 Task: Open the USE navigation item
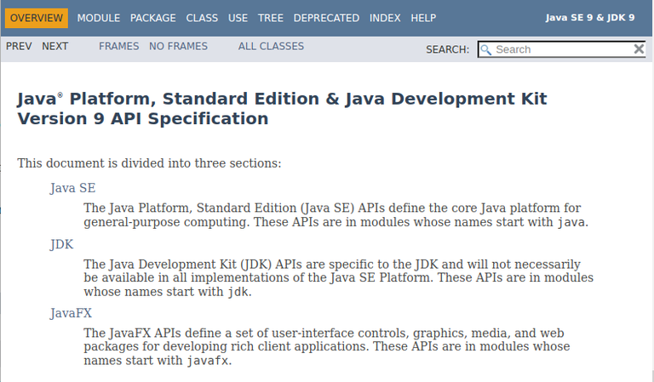tap(238, 19)
